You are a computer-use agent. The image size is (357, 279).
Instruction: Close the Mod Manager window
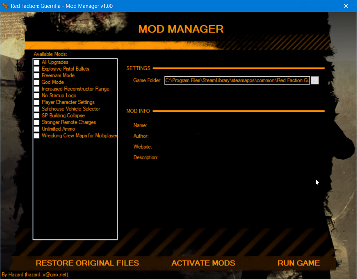click(x=346, y=6)
